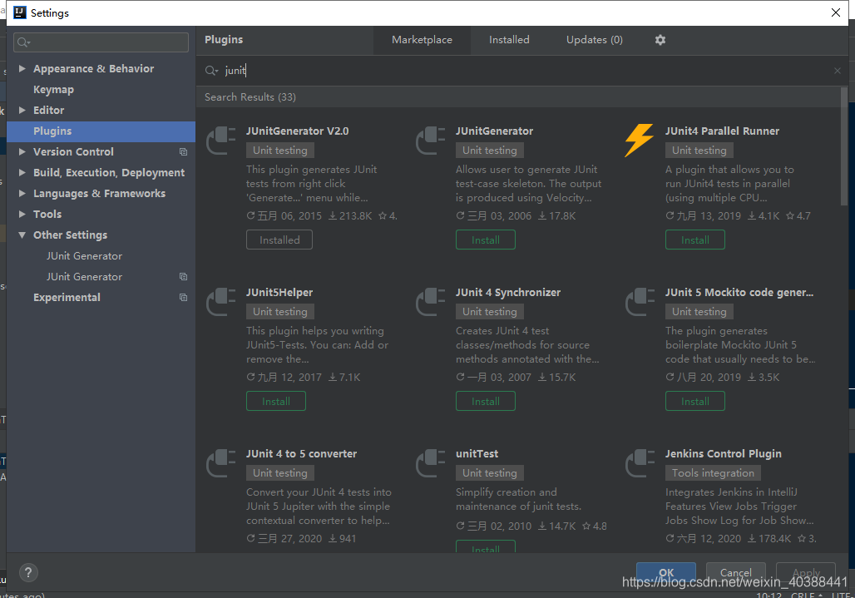Viewport: 855px width, 598px height.
Task: Install JUnit4 Parallel Runner plugin
Action: (694, 240)
